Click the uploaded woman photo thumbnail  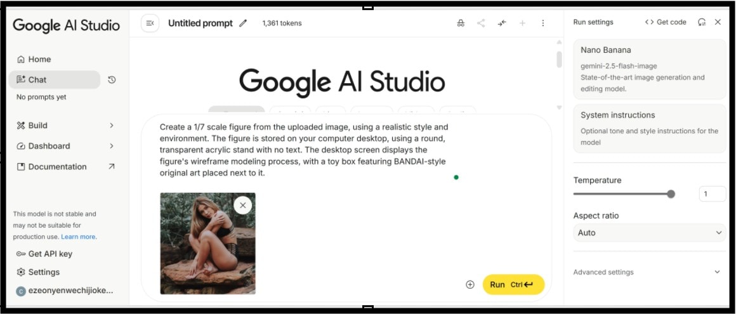[208, 244]
